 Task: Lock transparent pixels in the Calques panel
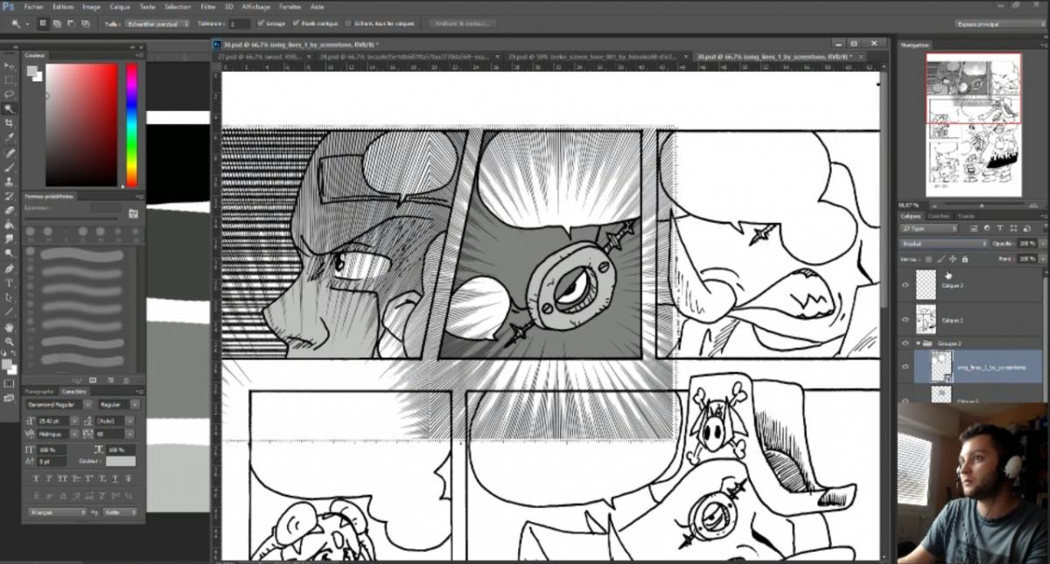tap(929, 260)
